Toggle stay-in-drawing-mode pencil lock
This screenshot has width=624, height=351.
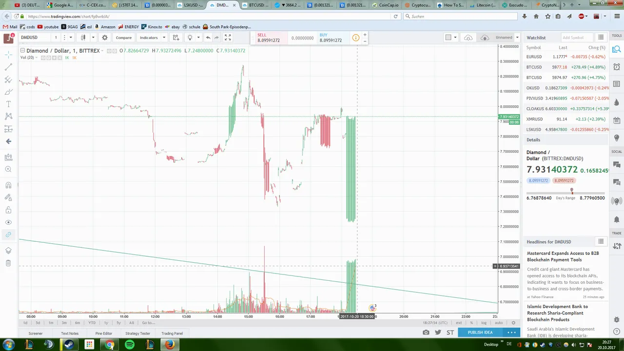coord(8,197)
